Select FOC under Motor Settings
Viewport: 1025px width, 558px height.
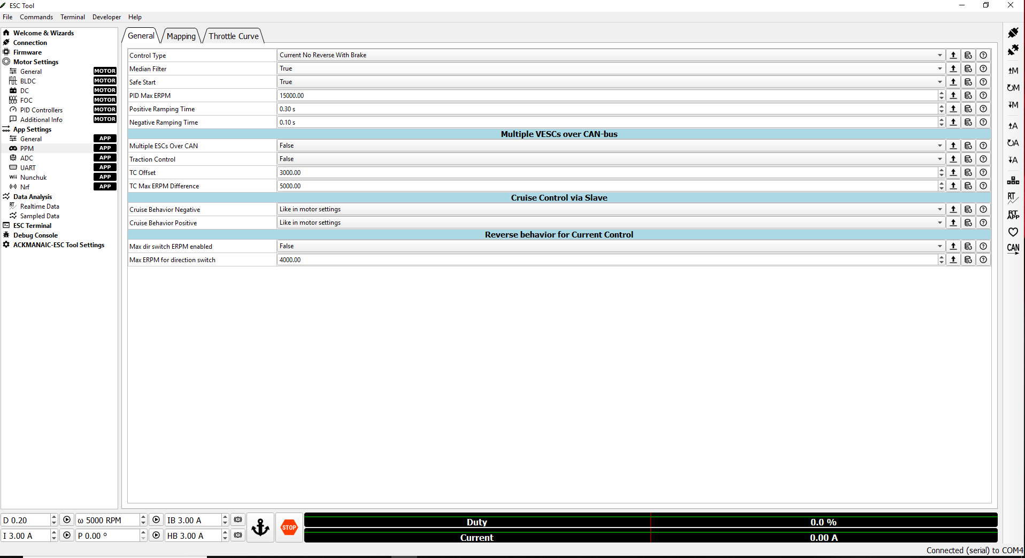point(26,101)
